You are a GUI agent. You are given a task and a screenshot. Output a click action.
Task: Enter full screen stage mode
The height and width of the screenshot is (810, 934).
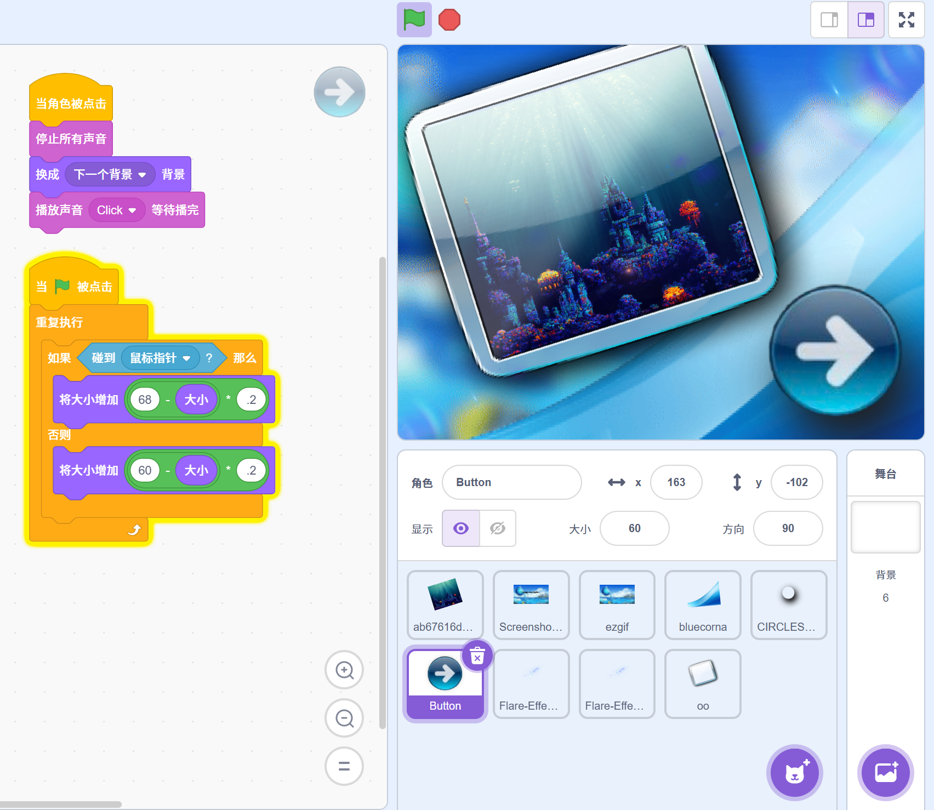(x=906, y=20)
